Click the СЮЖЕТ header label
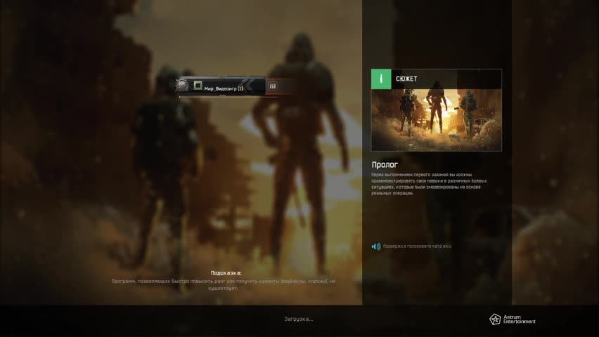 pyautogui.click(x=406, y=79)
